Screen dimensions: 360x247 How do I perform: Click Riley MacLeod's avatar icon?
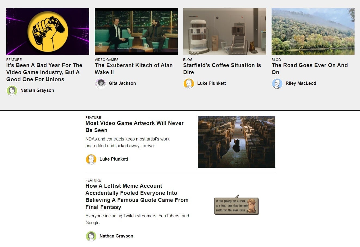pyautogui.click(x=277, y=83)
